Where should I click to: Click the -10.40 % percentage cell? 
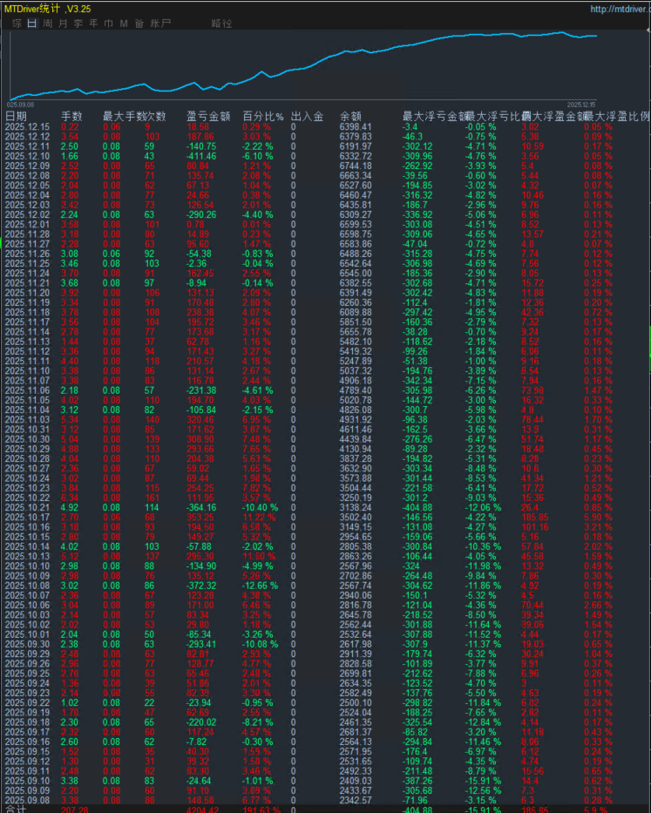(260, 508)
